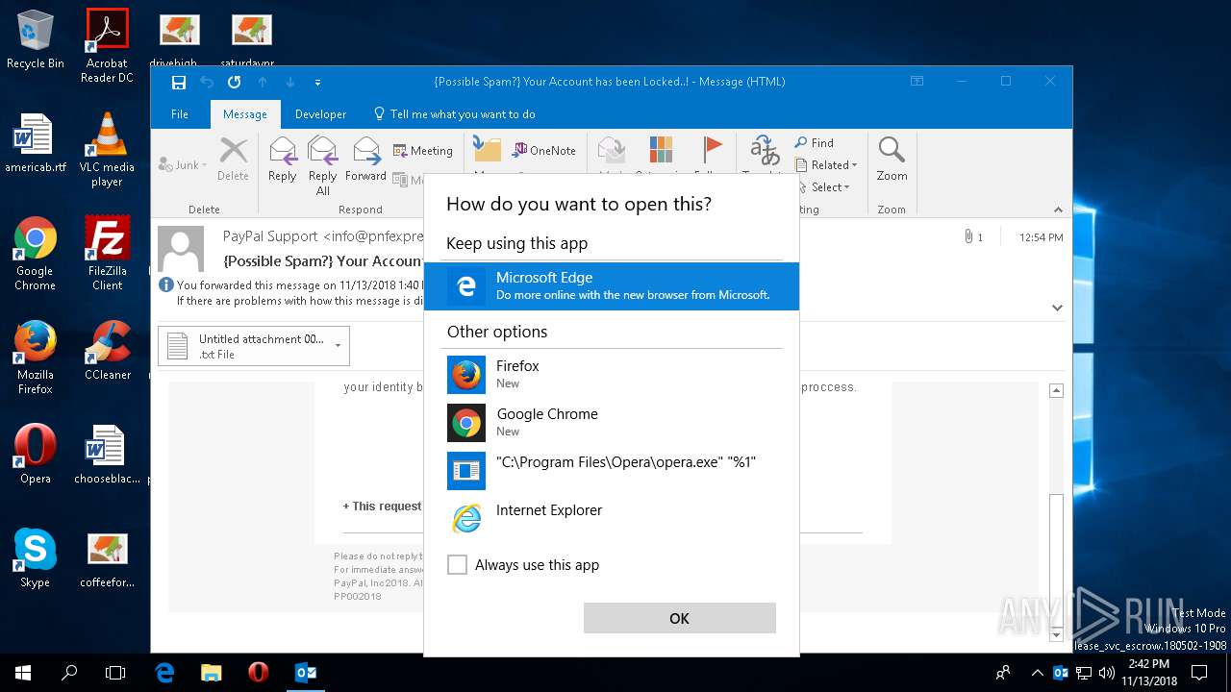Viewport: 1231px width, 692px height.
Task: Open Acrobat Reader DC desktop shortcut
Action: pyautogui.click(x=107, y=45)
